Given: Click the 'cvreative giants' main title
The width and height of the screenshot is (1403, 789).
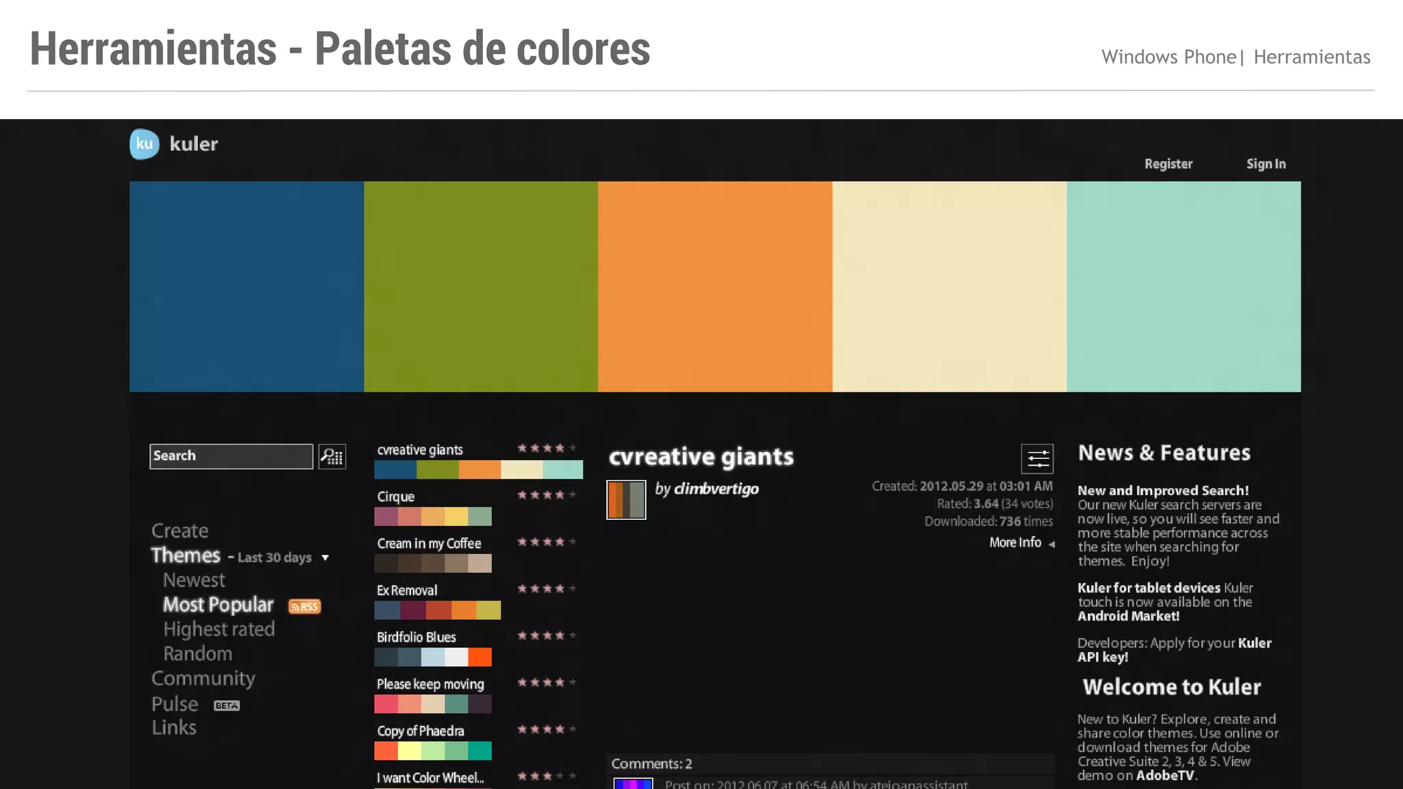Looking at the screenshot, I should 701,457.
